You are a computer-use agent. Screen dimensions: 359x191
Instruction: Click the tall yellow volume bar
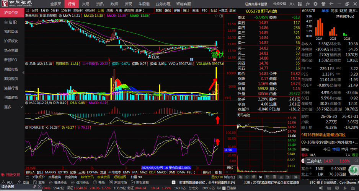216,84
